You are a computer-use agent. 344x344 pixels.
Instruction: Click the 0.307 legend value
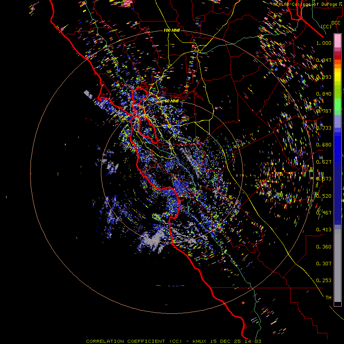pos(324,264)
